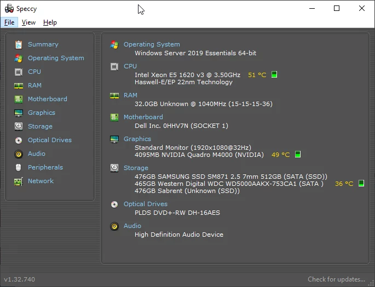This screenshot has width=375, height=287.
Task: Click the Haswell-E/EP 22nm Technology text
Action: tap(184, 82)
